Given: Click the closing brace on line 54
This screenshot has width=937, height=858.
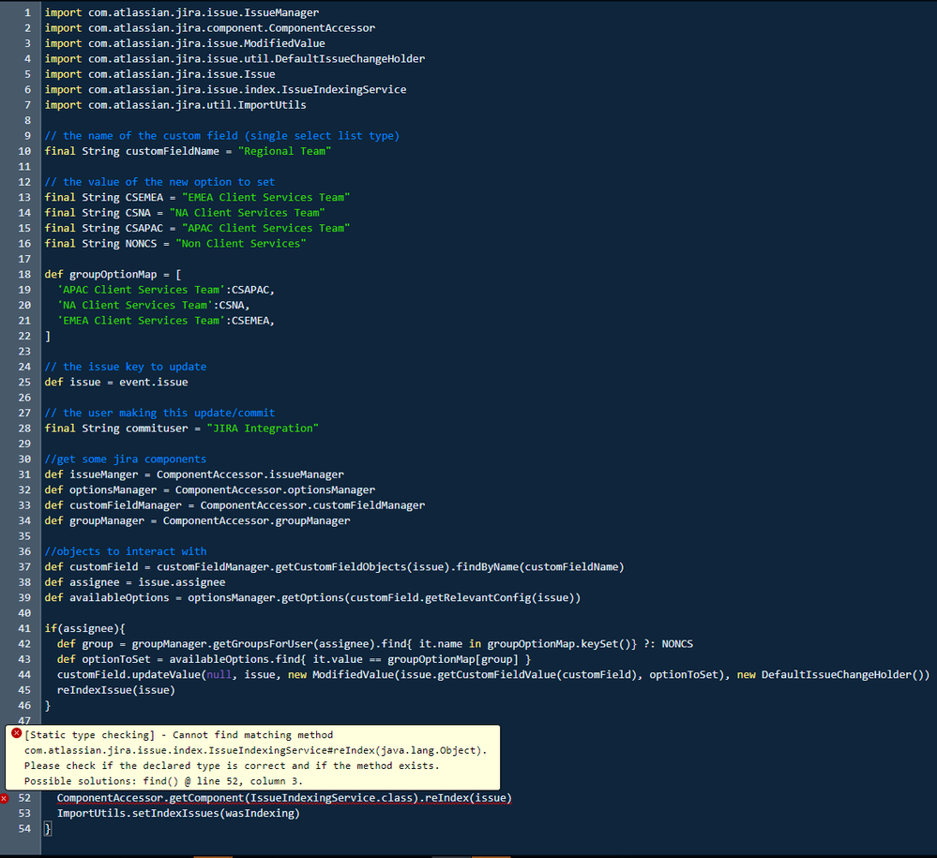Looking at the screenshot, I should (48, 829).
